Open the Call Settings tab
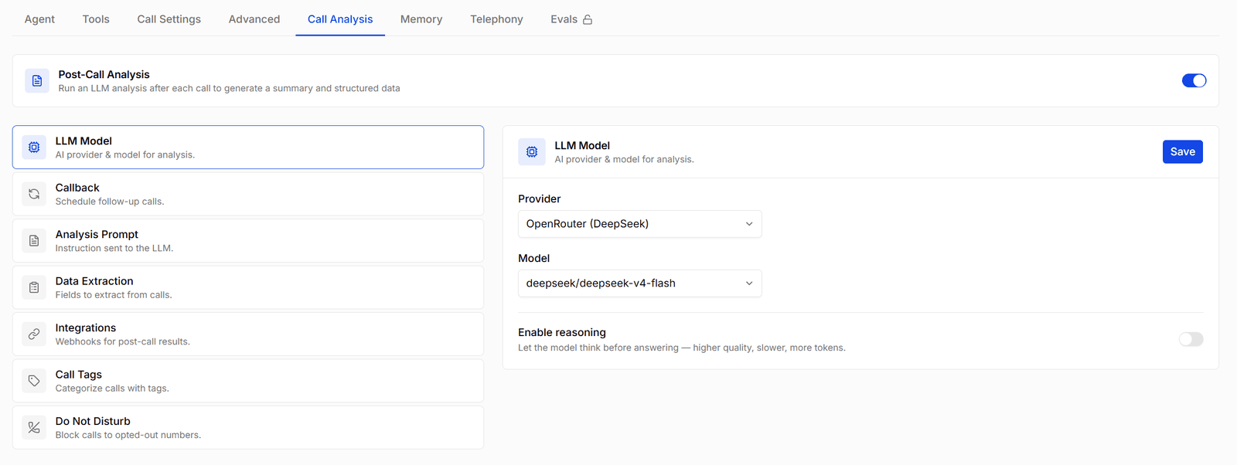1237x465 pixels. [x=169, y=19]
